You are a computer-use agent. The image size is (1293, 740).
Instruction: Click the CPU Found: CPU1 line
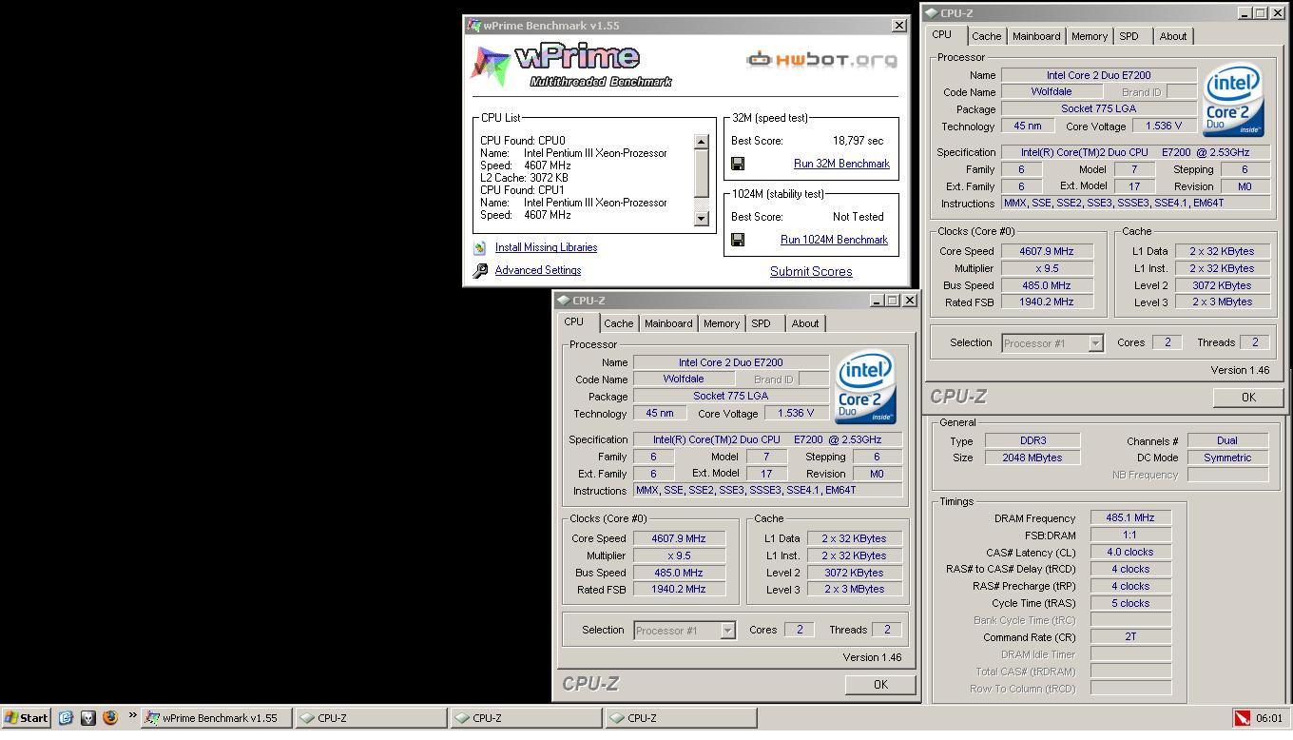tap(522, 190)
